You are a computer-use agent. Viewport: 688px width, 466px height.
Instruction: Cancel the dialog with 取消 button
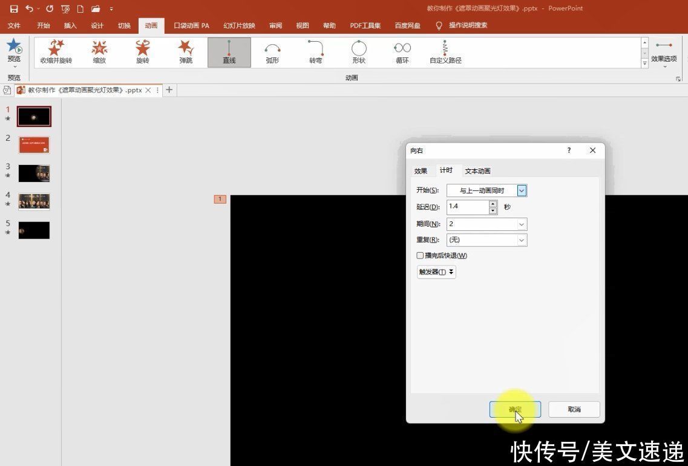[573, 409]
